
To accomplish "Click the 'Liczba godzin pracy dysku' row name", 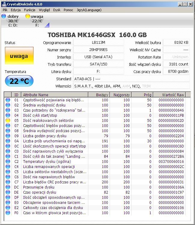I will [x=44, y=136].
